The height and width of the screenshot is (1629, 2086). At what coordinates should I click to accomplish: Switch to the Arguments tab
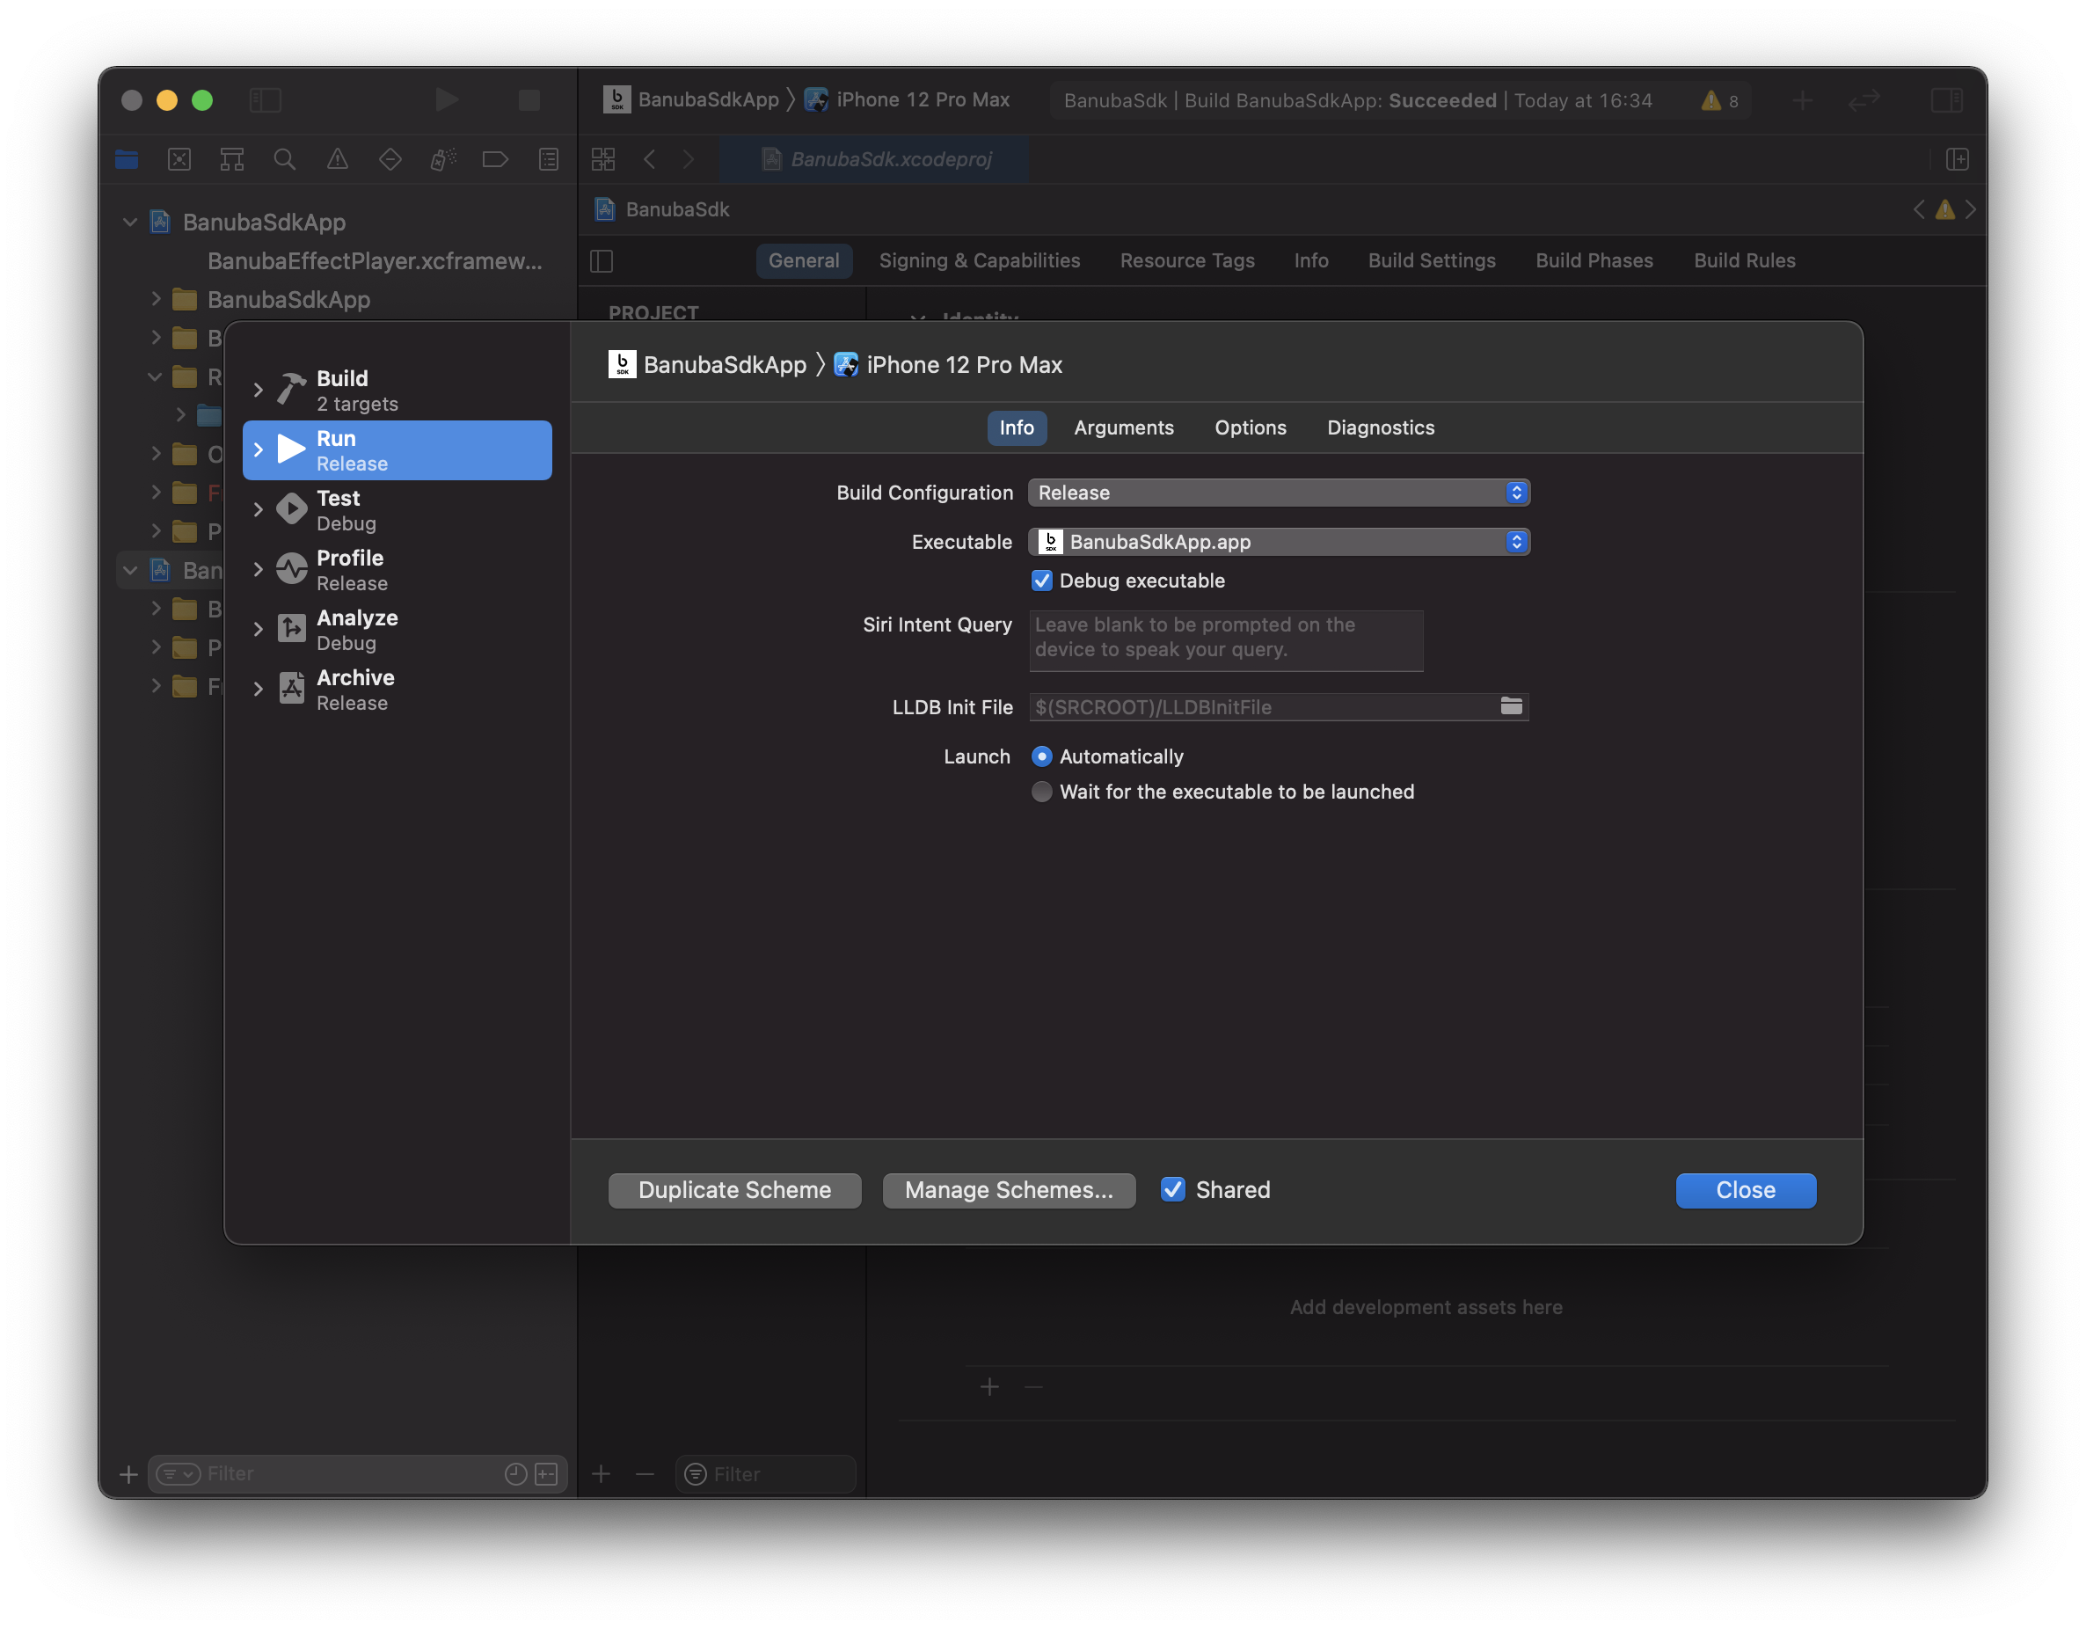(x=1123, y=428)
